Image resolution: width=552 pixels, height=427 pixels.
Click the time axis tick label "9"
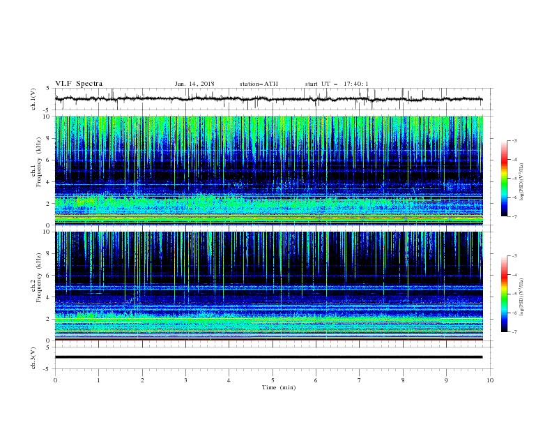446,380
